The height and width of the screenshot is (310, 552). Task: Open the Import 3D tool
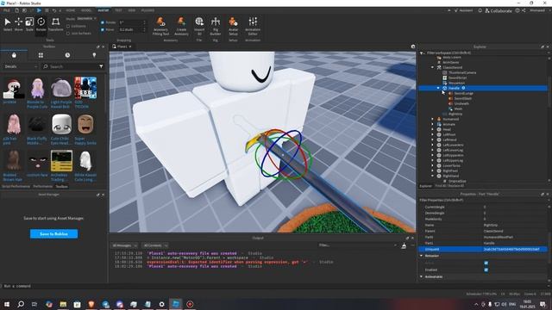pyautogui.click(x=199, y=26)
